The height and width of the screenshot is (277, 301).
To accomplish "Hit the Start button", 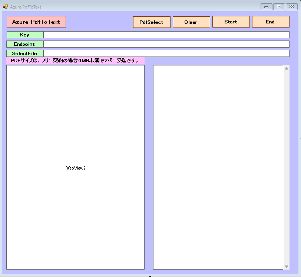I will pos(231,22).
